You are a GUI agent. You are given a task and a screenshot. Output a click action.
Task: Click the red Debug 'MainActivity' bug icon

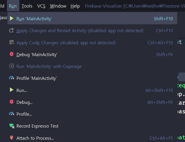point(12,54)
